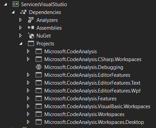Screen dimensions: 156x128
Task: Expand Microsoft.CodeAnalysis.Workspaces reference
Action: point(28,114)
